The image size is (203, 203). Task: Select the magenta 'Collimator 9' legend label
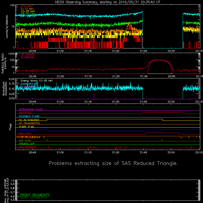tap(28, 87)
